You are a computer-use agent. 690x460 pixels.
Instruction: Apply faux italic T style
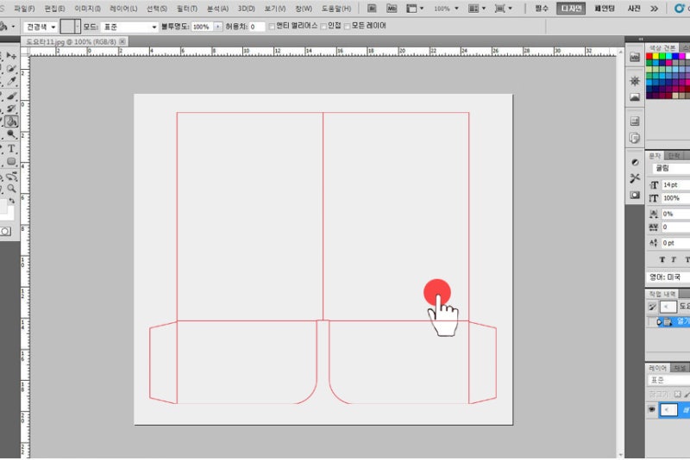[674, 259]
